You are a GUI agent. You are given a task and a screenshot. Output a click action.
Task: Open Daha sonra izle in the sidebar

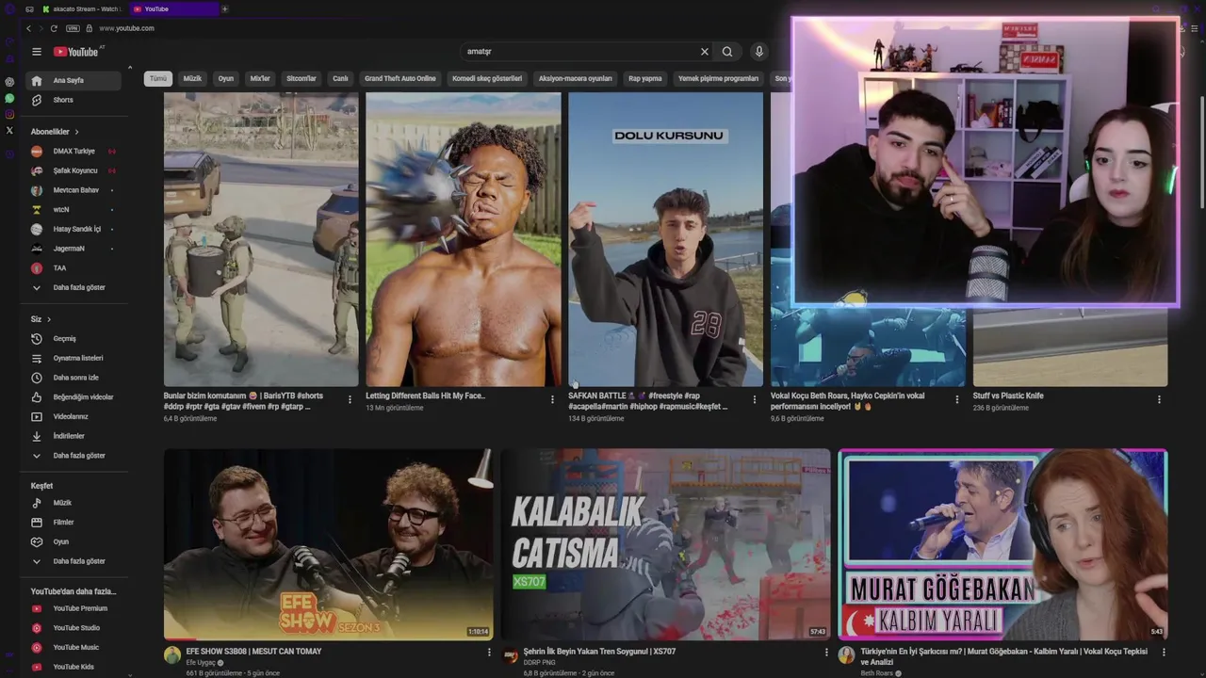pos(72,378)
